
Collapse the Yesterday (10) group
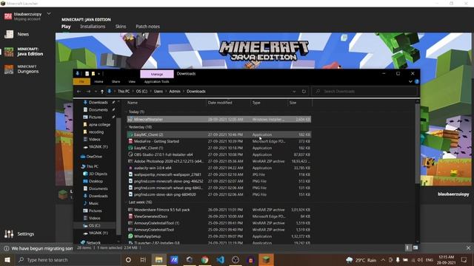[127, 127]
